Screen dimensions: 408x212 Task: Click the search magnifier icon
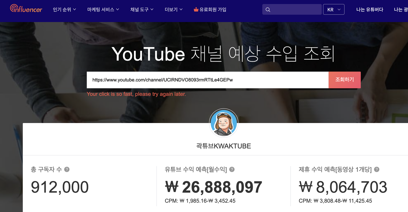268,10
